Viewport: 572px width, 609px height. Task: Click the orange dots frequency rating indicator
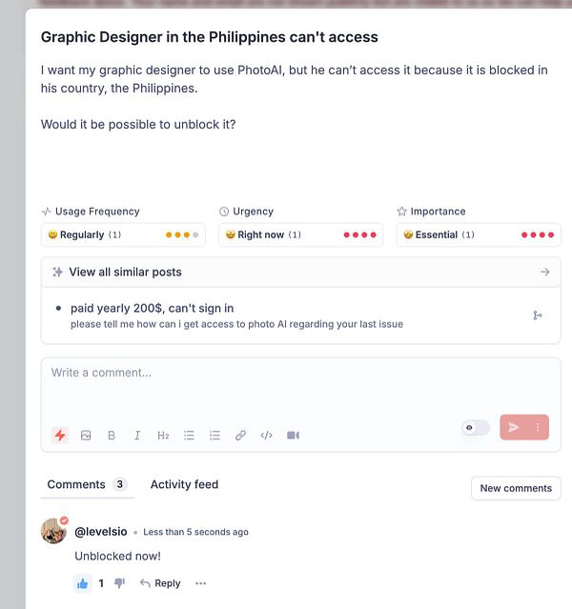(182, 235)
